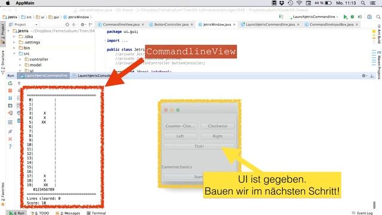Click the green Run button in the top toolbar

[345, 17]
